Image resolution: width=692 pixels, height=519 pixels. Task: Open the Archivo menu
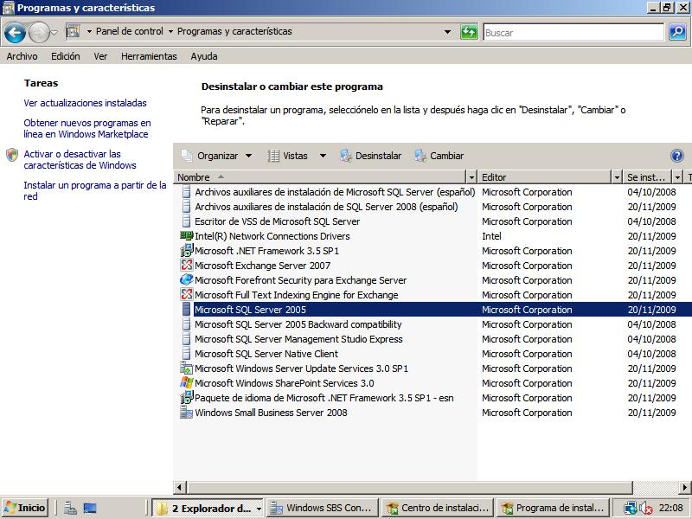click(x=22, y=56)
